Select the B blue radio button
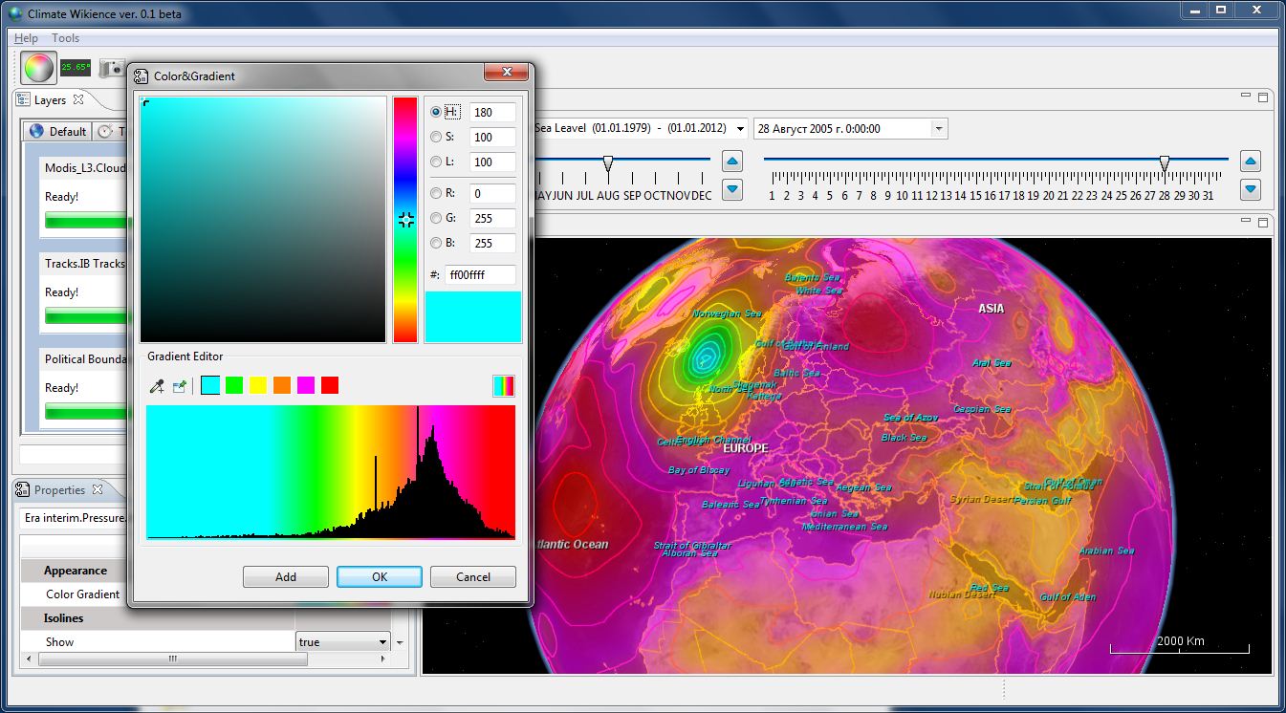 (x=436, y=243)
